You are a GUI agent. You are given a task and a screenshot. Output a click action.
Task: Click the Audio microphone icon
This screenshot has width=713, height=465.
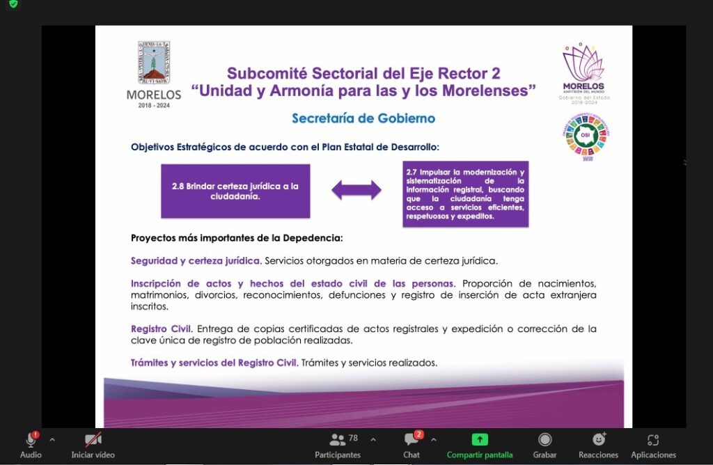pyautogui.click(x=31, y=440)
